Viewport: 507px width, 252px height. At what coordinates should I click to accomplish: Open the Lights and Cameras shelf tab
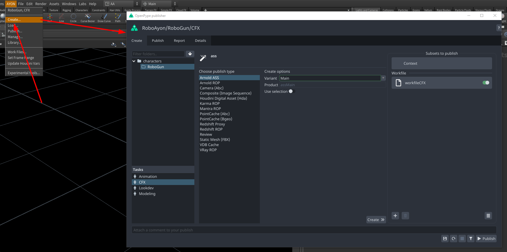click(x=367, y=10)
